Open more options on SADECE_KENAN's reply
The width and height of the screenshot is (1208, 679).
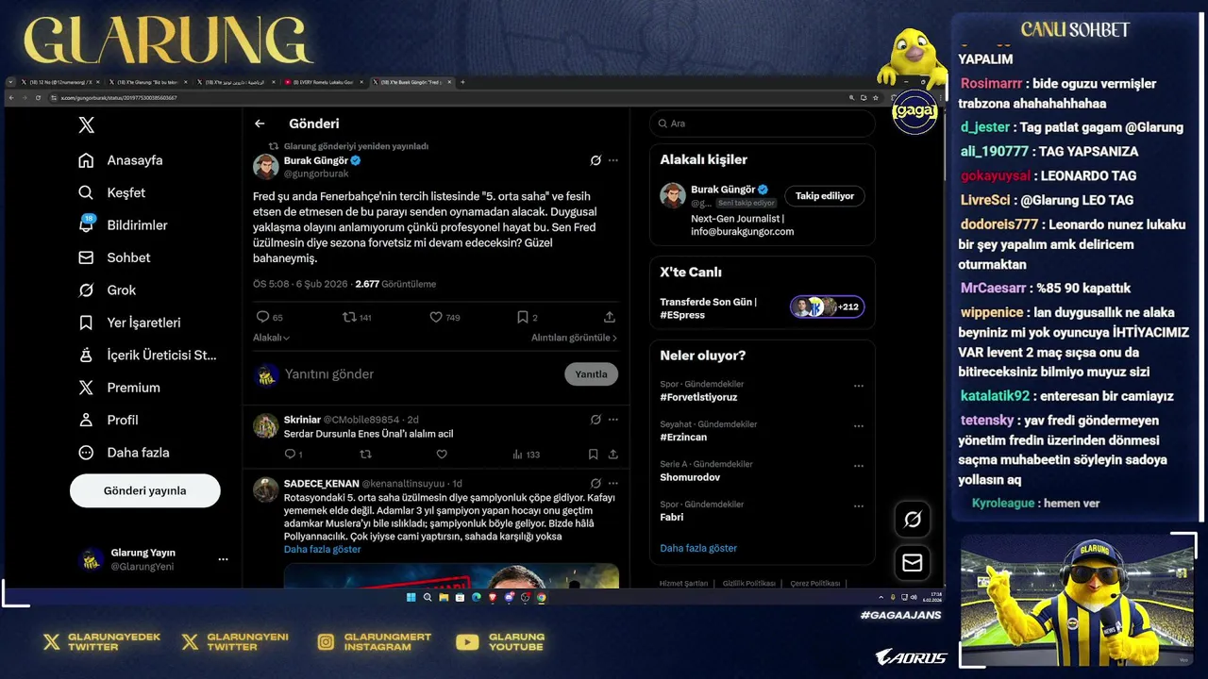[613, 483]
